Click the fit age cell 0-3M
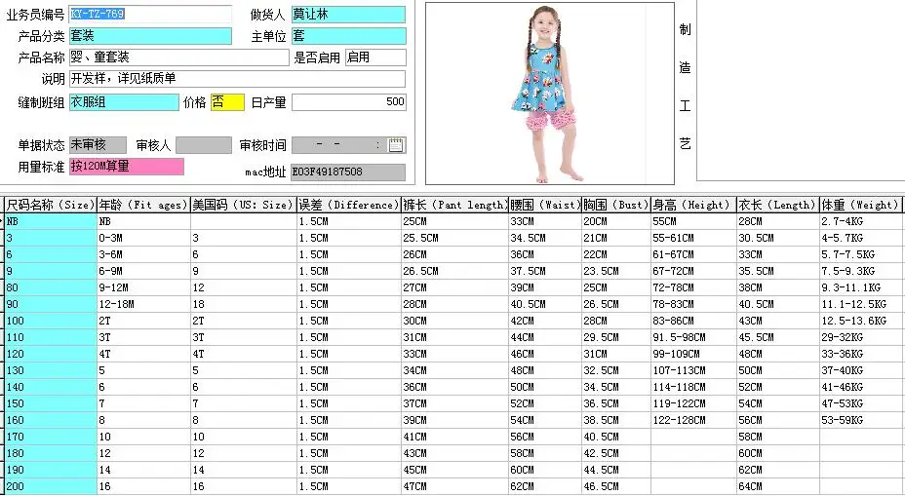This screenshot has height=496, width=905. (143, 238)
